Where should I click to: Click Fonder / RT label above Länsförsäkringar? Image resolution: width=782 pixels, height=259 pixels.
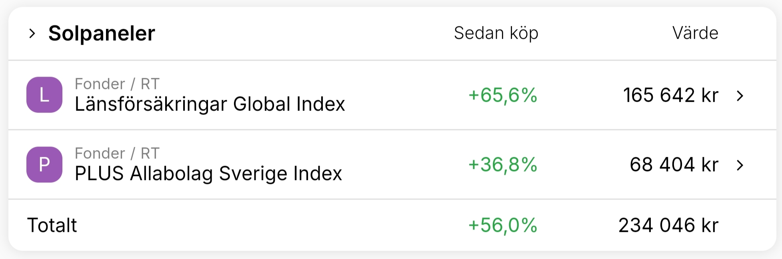117,84
